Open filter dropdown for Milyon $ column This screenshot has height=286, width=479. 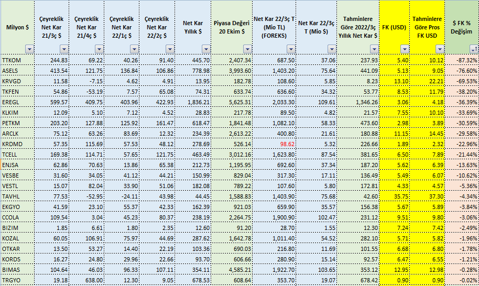(29, 49)
